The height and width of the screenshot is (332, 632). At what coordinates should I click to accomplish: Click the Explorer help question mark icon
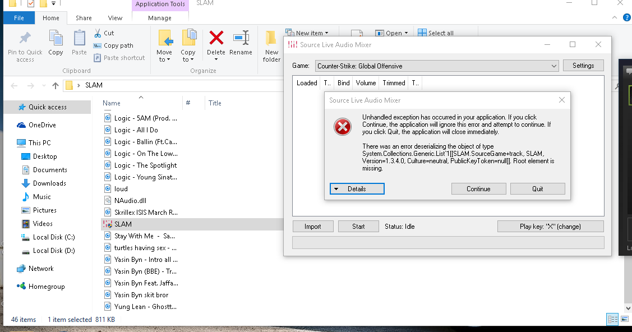pos(627,17)
